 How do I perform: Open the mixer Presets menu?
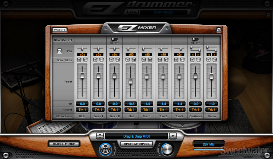click(x=60, y=30)
